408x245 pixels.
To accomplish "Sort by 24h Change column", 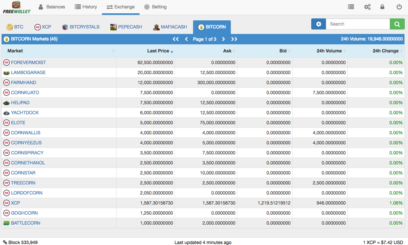I will [x=376, y=51].
